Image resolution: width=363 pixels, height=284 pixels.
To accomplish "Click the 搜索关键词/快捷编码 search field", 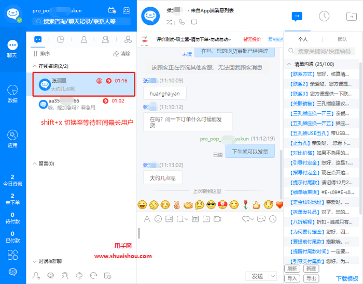I will [x=324, y=51].
